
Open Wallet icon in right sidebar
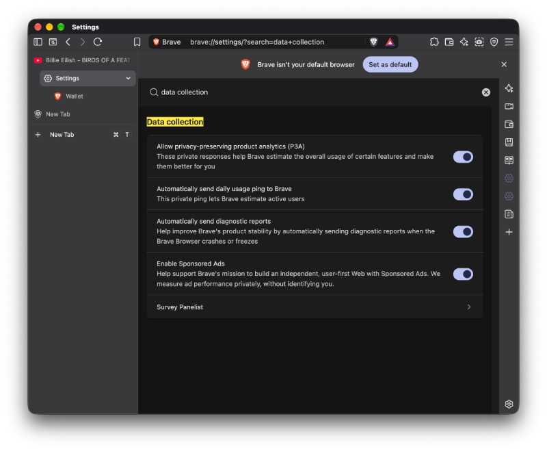point(509,125)
